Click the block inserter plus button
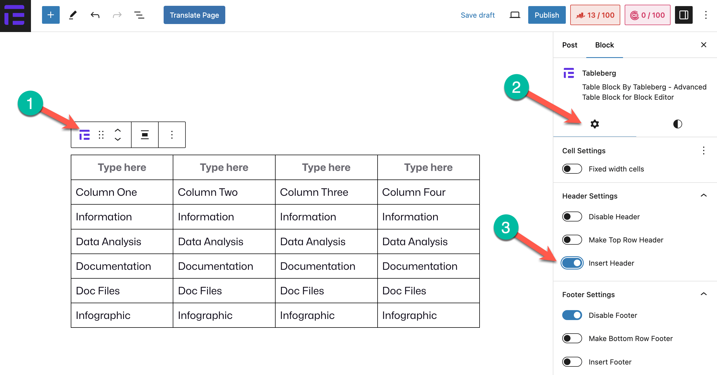 click(51, 15)
